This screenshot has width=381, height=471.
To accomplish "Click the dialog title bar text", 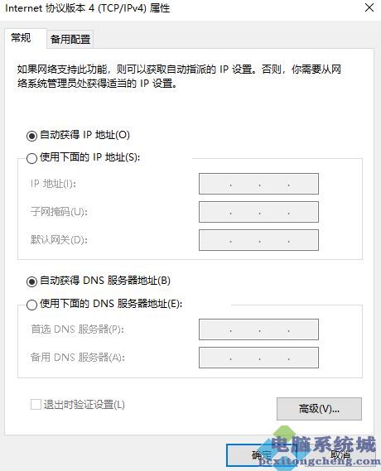I will click(x=88, y=8).
